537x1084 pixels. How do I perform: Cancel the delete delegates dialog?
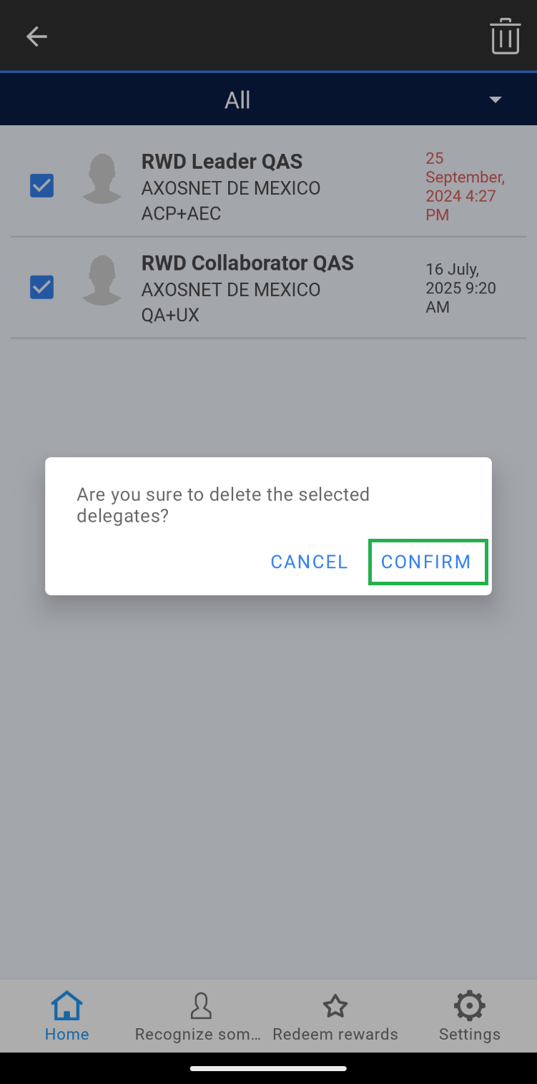coord(309,562)
